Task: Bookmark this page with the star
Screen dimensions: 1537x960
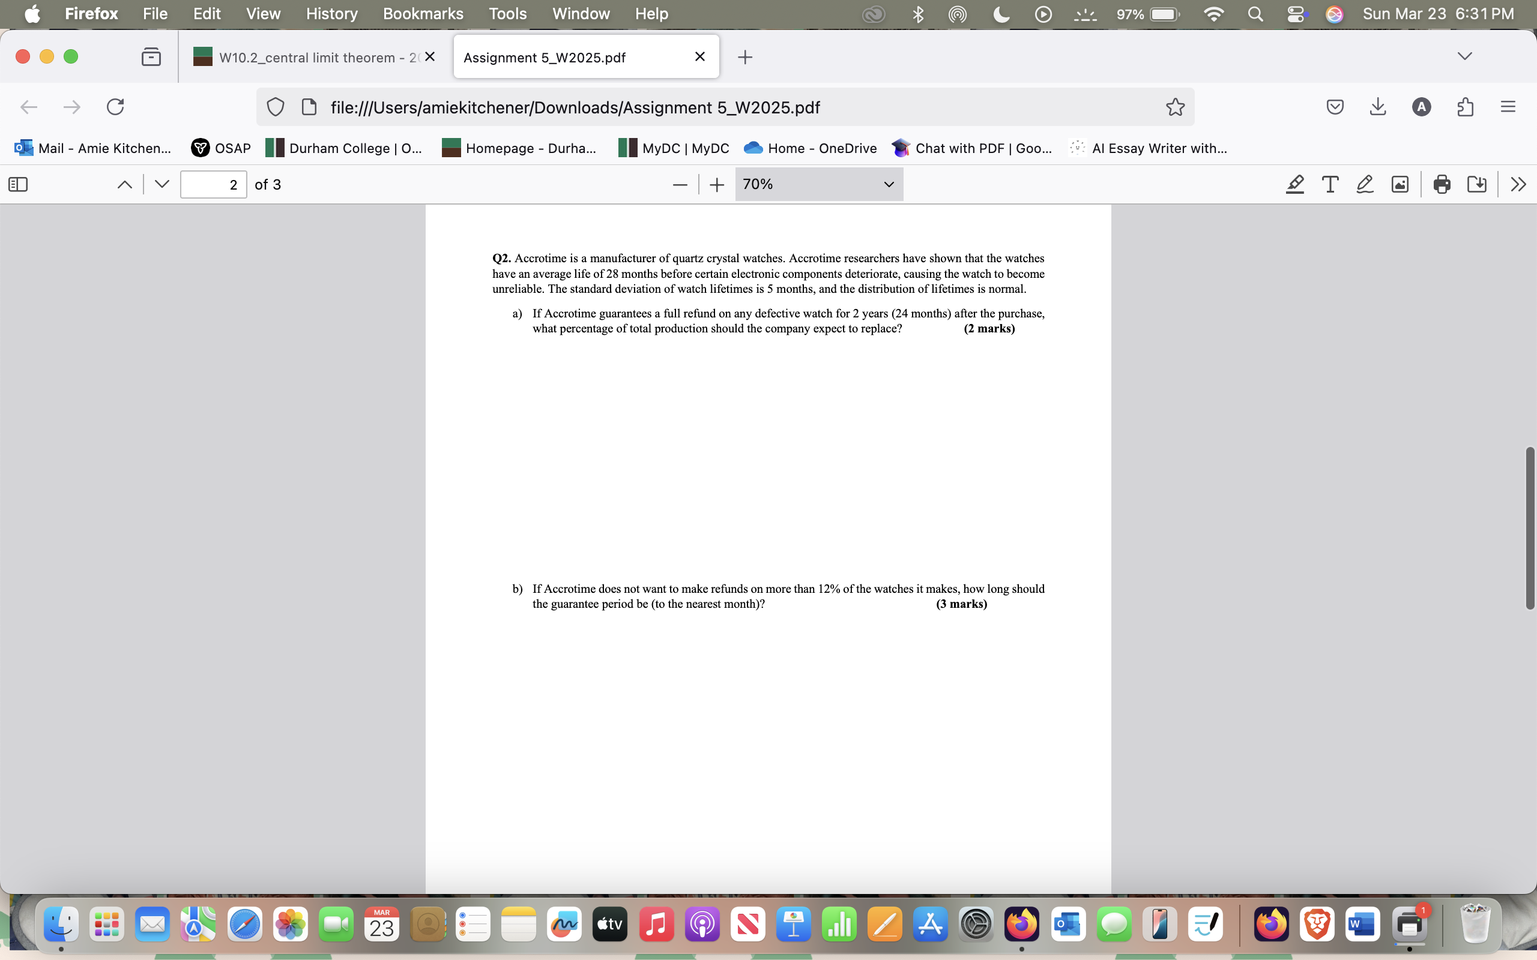Action: (1174, 107)
